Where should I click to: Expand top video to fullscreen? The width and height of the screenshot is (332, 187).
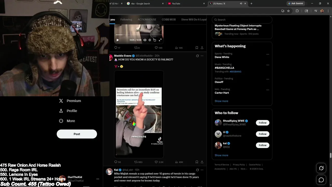pyautogui.click(x=160, y=40)
